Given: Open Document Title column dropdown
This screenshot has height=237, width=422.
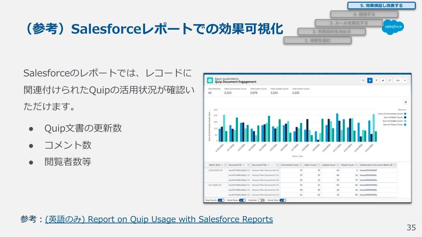Looking at the screenshot, I should [x=277, y=165].
